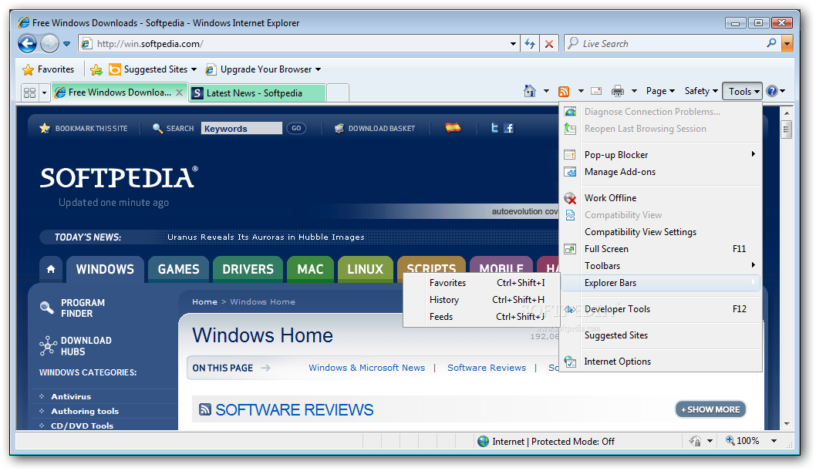The height and width of the screenshot is (471, 816).
Task: Open recent pages dropdown next to Forward
Action: pyautogui.click(x=66, y=44)
